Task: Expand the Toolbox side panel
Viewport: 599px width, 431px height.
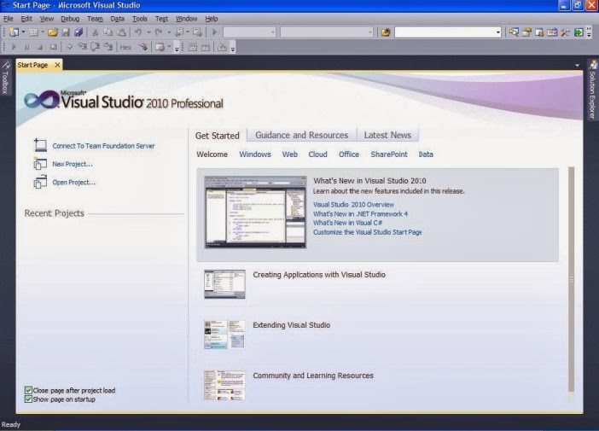Action: pos(5,78)
